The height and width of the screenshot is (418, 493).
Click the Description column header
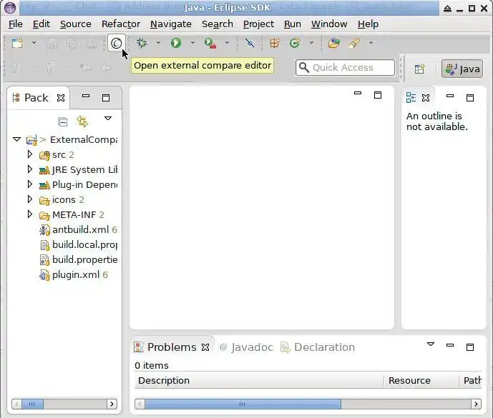[259, 381]
